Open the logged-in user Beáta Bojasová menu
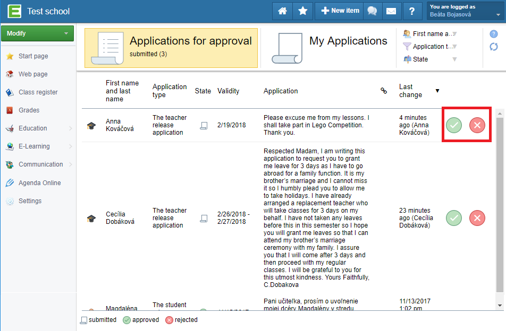 coord(465,11)
